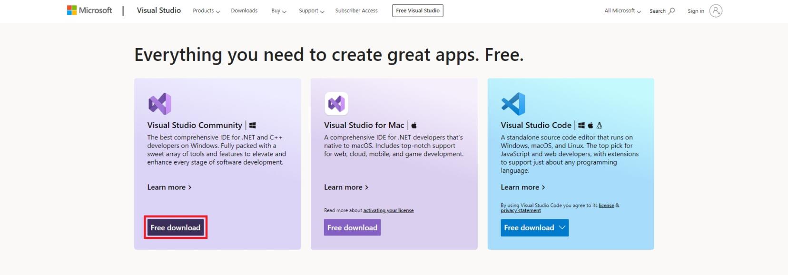This screenshot has width=788, height=275.
Task: Open Visual Studio Code download options dropdown
Action: coord(562,228)
